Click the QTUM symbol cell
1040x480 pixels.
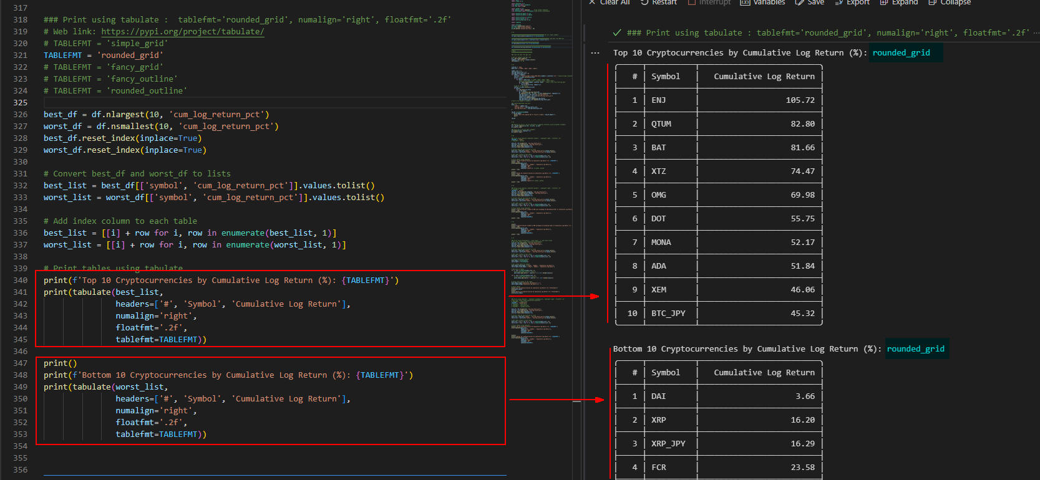661,124
